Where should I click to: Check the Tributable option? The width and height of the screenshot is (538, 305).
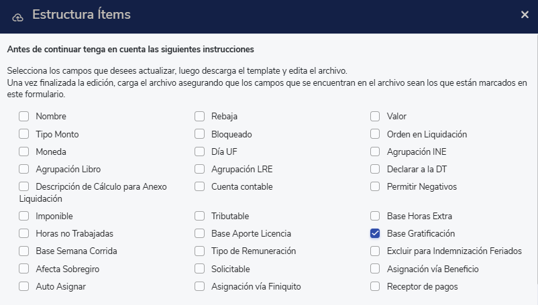coord(200,216)
